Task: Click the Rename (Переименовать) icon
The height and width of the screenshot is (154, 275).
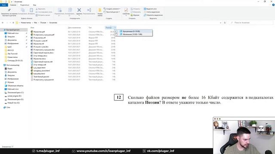Action: pyautogui.click(x=89, y=10)
